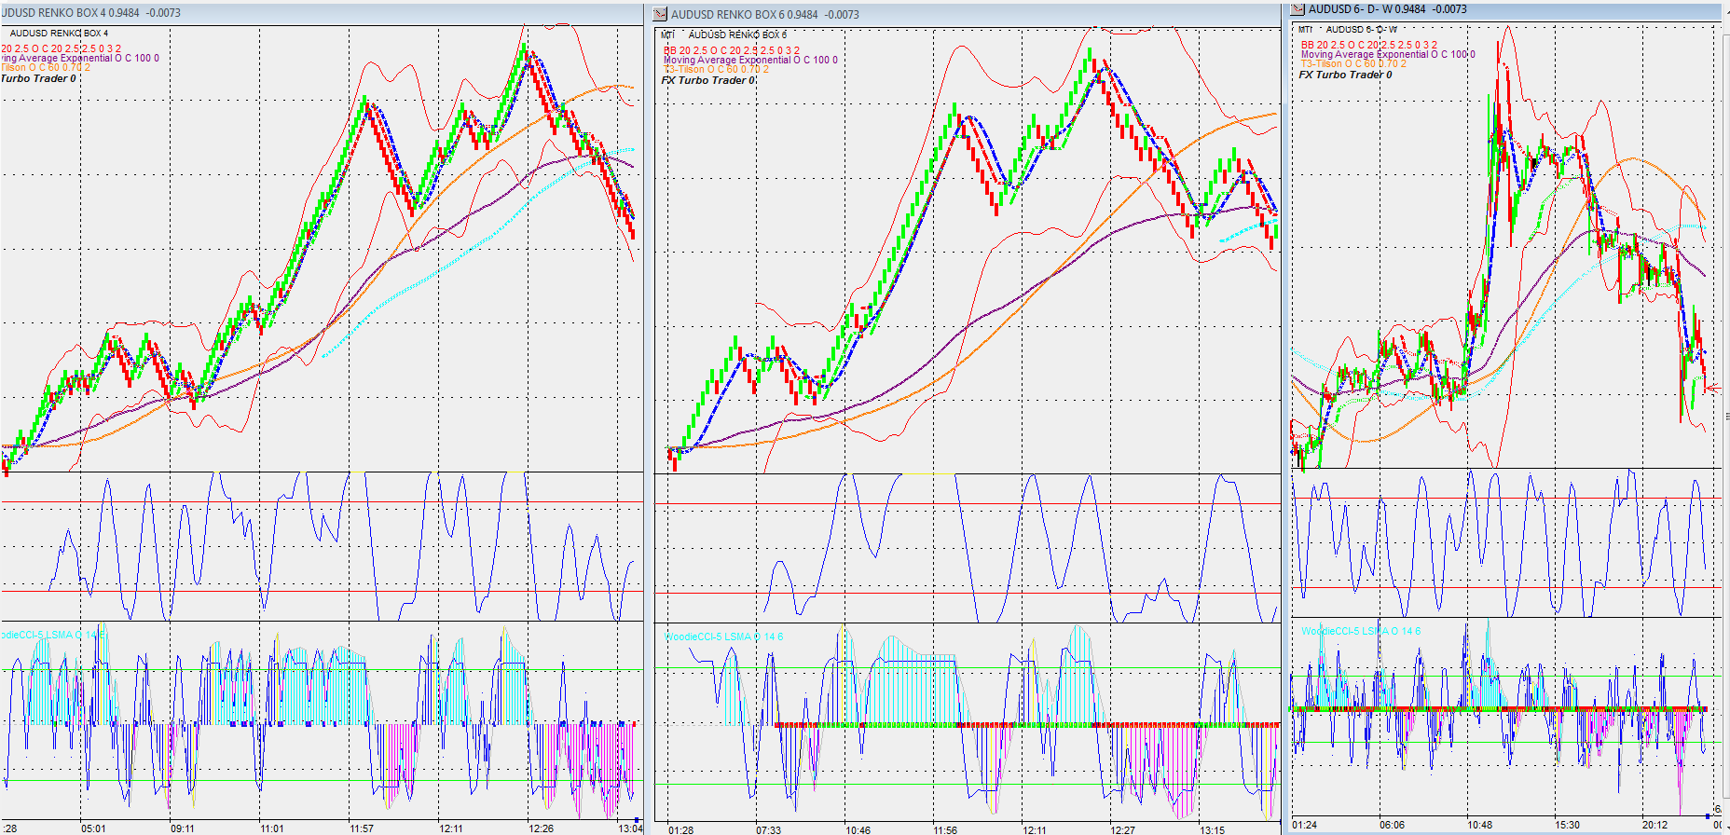
Task: Click the chart icon beside AUDUSD 6- D- W title
Action: pyautogui.click(x=1297, y=9)
